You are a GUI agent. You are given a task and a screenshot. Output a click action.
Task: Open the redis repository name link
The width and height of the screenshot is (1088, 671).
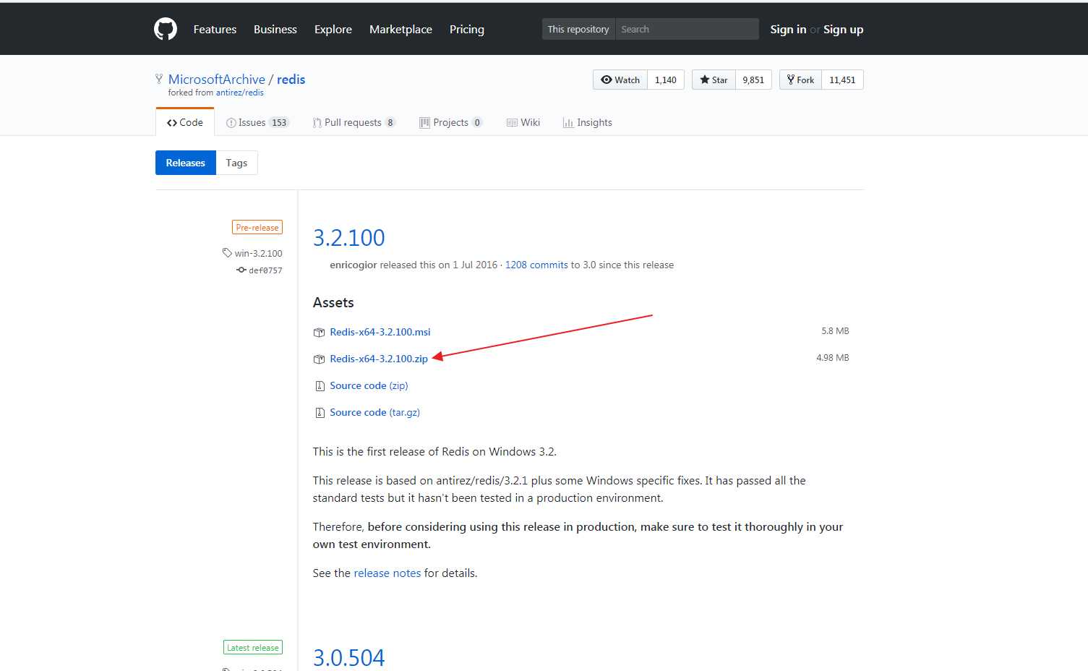(291, 79)
